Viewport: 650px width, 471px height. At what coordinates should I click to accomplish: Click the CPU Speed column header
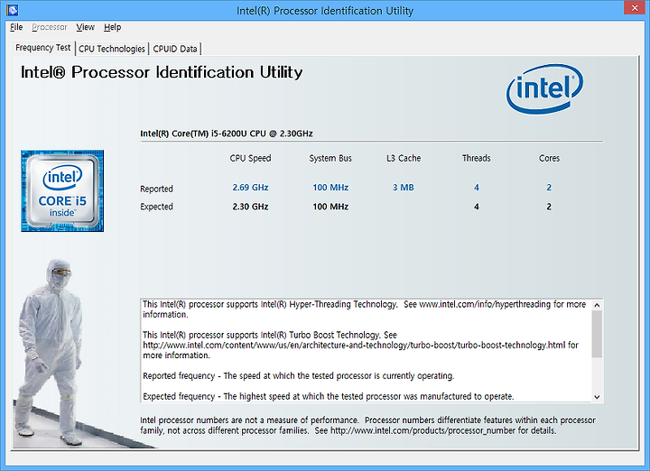point(250,158)
